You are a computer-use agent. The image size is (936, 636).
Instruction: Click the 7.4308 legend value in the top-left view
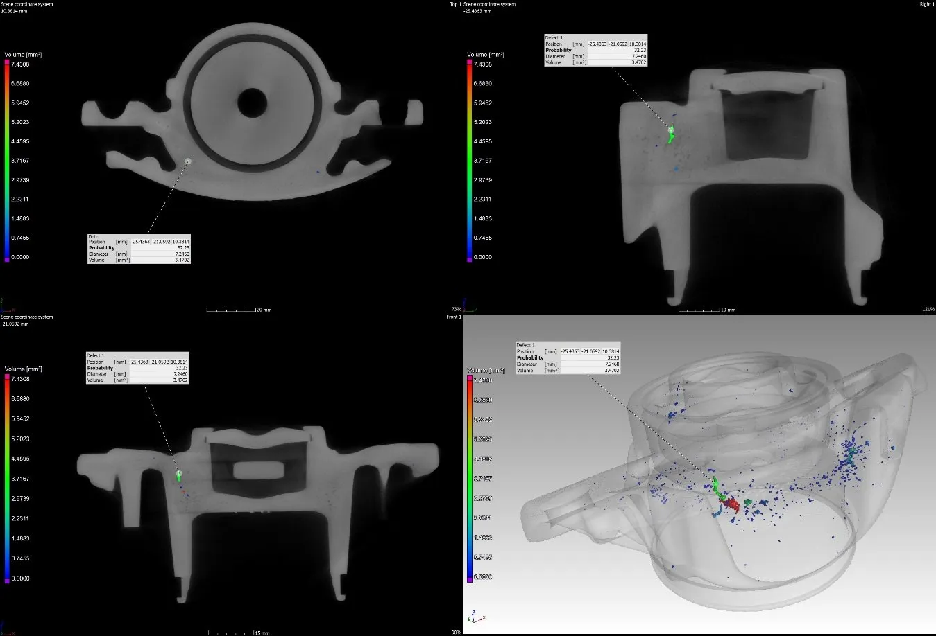tap(20, 64)
